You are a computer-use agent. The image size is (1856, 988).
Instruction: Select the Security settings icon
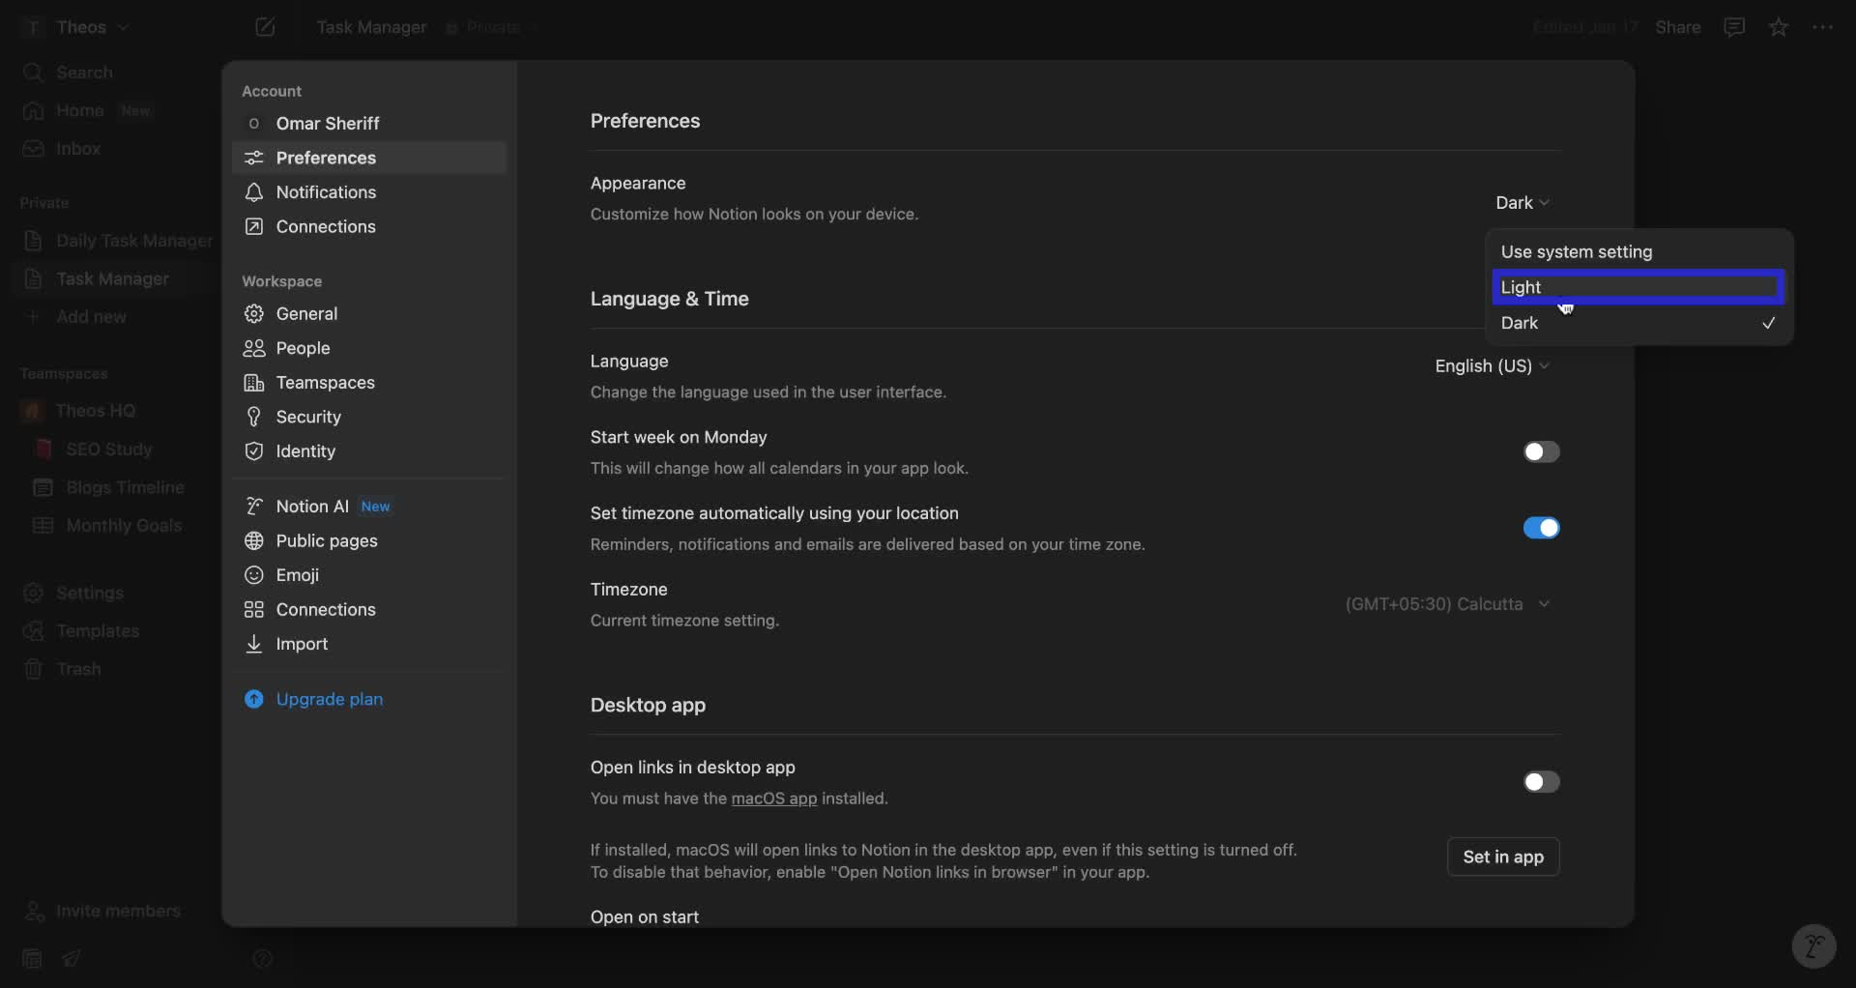254,417
